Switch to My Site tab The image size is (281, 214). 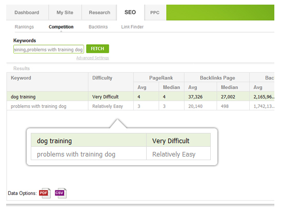(x=65, y=12)
